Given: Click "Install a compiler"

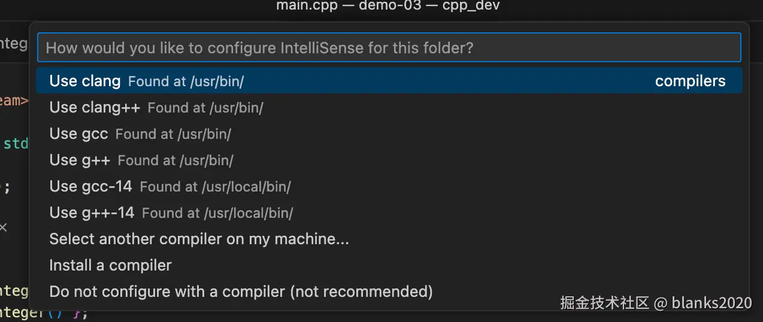Looking at the screenshot, I should (x=110, y=266).
